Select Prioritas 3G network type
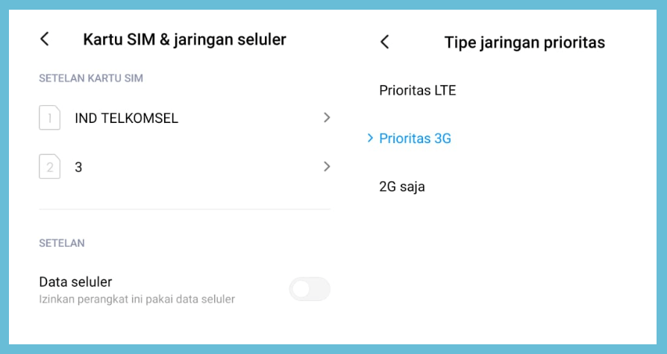This screenshot has height=354, width=667. pyautogui.click(x=415, y=138)
